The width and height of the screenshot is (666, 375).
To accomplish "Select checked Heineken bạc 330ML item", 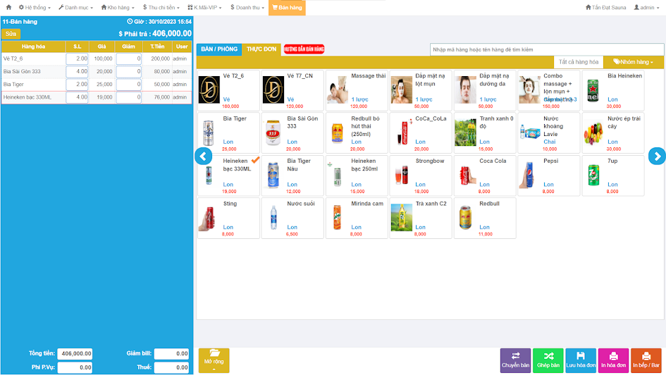I will [228, 176].
